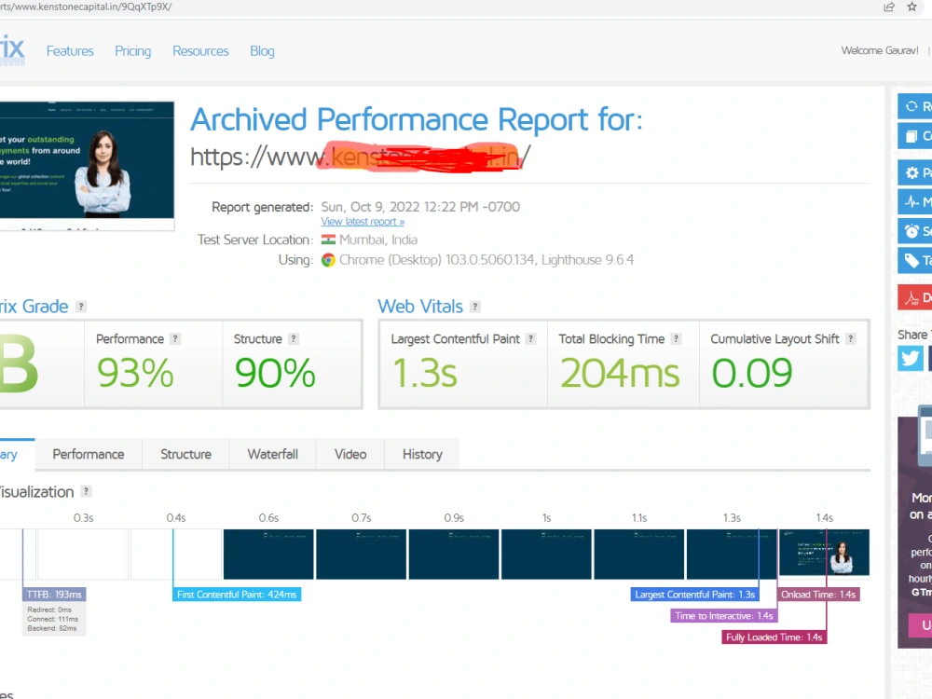Click the compare pages icon button
This screenshot has width=932, height=699.
click(x=915, y=136)
